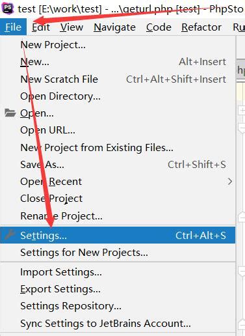
Task: Expand the Open Recent submenu arrow
Action: (x=230, y=182)
